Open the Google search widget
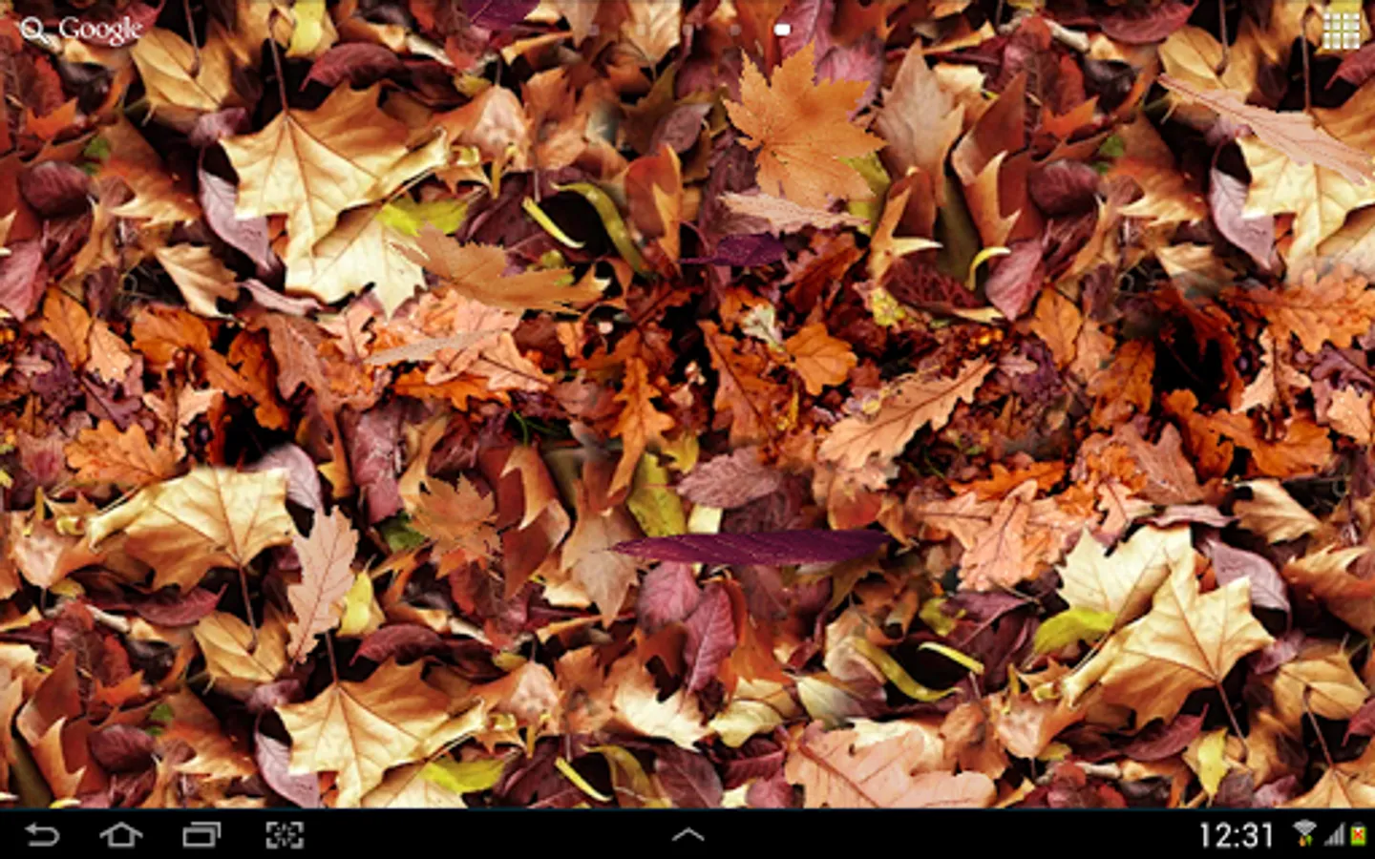 tap(81, 31)
